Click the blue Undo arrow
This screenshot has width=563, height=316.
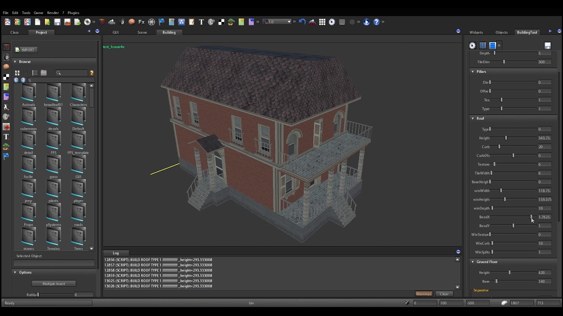[302, 22]
